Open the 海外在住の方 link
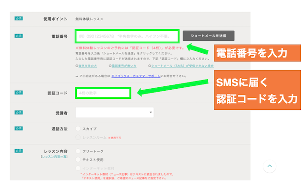This screenshot has width=307, height=189. [x=88, y=66]
